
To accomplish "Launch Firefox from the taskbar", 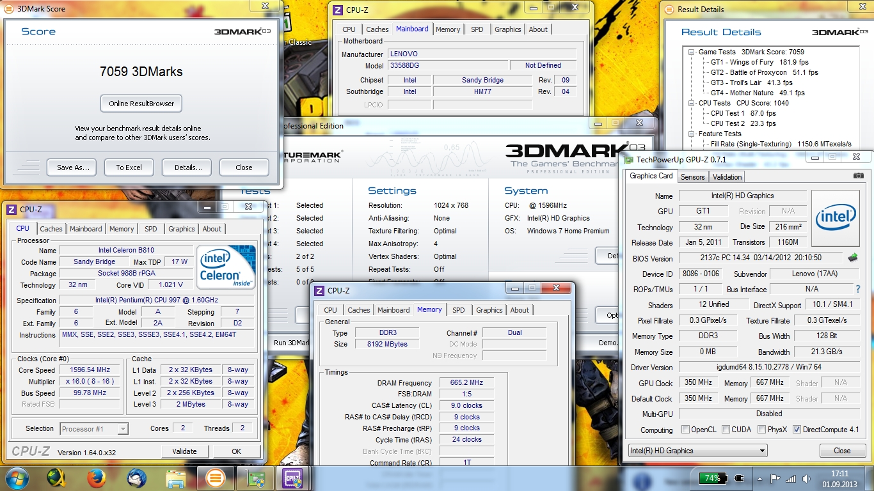I will [97, 478].
